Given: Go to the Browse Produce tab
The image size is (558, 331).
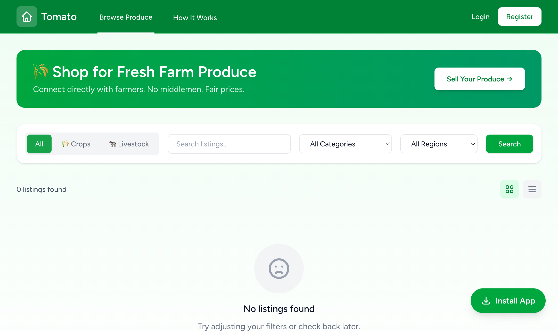Looking at the screenshot, I should click(x=126, y=17).
